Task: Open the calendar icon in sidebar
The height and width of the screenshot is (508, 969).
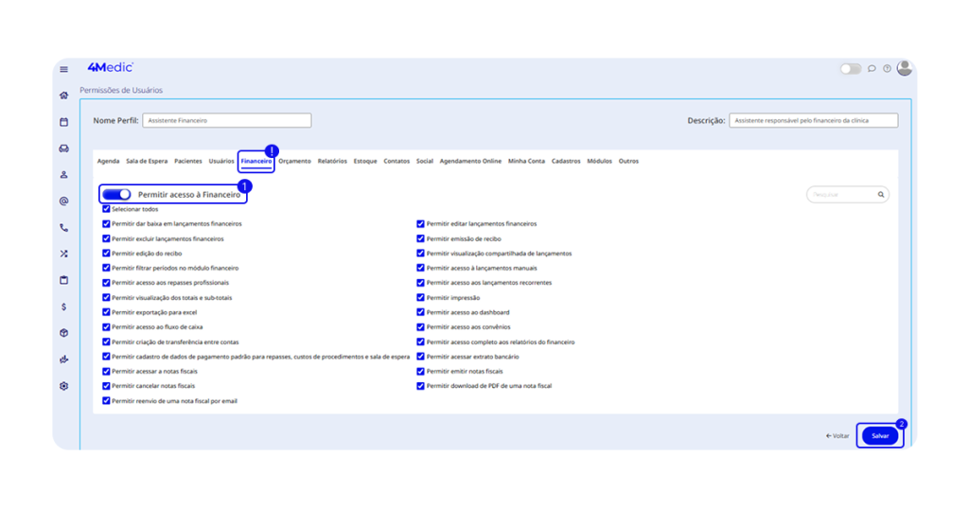Action: 63,122
